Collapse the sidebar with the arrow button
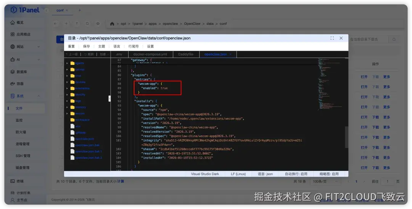Image resolution: width=412 pixels, height=209 pixels. coord(47,10)
